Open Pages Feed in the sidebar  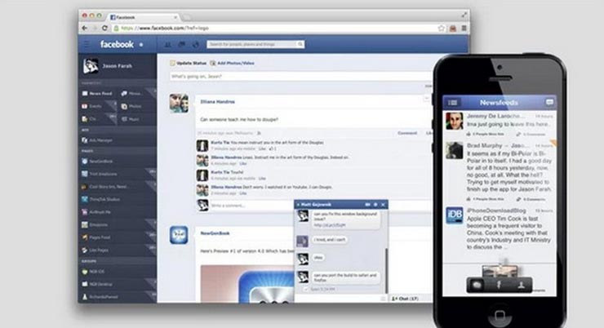(x=96, y=237)
